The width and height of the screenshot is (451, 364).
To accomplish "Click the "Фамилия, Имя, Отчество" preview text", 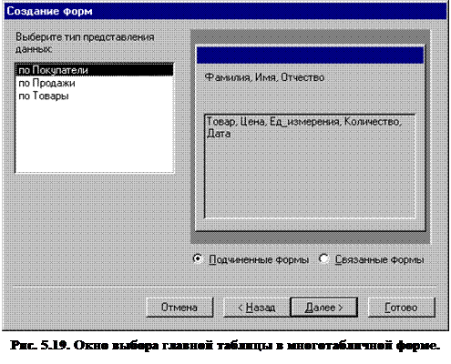I will (x=264, y=77).
